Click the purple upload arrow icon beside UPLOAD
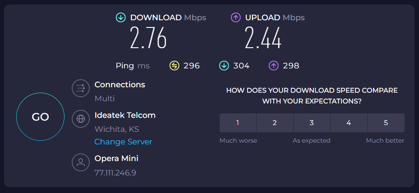 pos(235,18)
